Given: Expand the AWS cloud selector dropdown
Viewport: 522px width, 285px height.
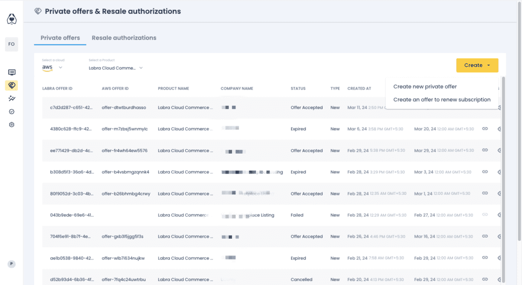Looking at the screenshot, I should coord(52,67).
